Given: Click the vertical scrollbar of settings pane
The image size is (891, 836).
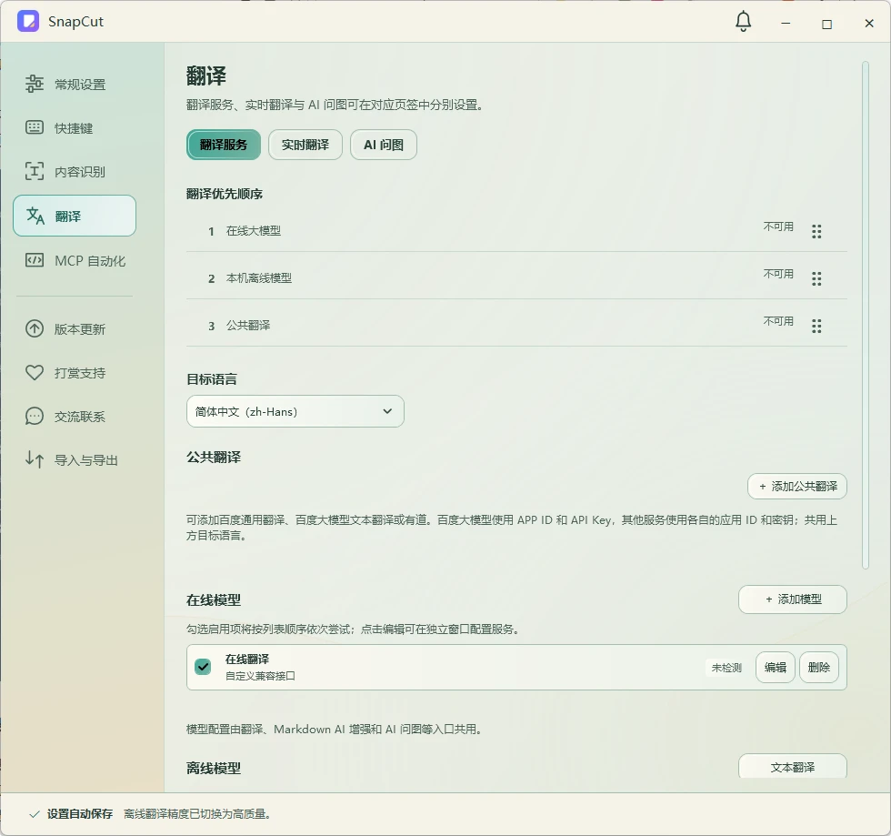Looking at the screenshot, I should click(866, 315).
